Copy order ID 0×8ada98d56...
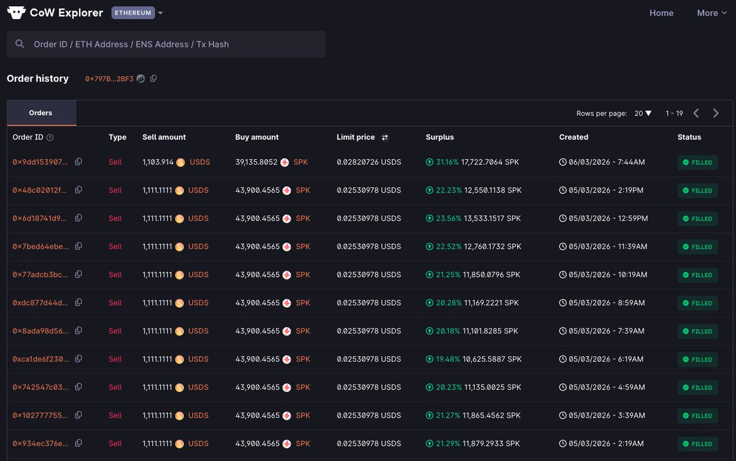This screenshot has width=736, height=461. (x=79, y=330)
